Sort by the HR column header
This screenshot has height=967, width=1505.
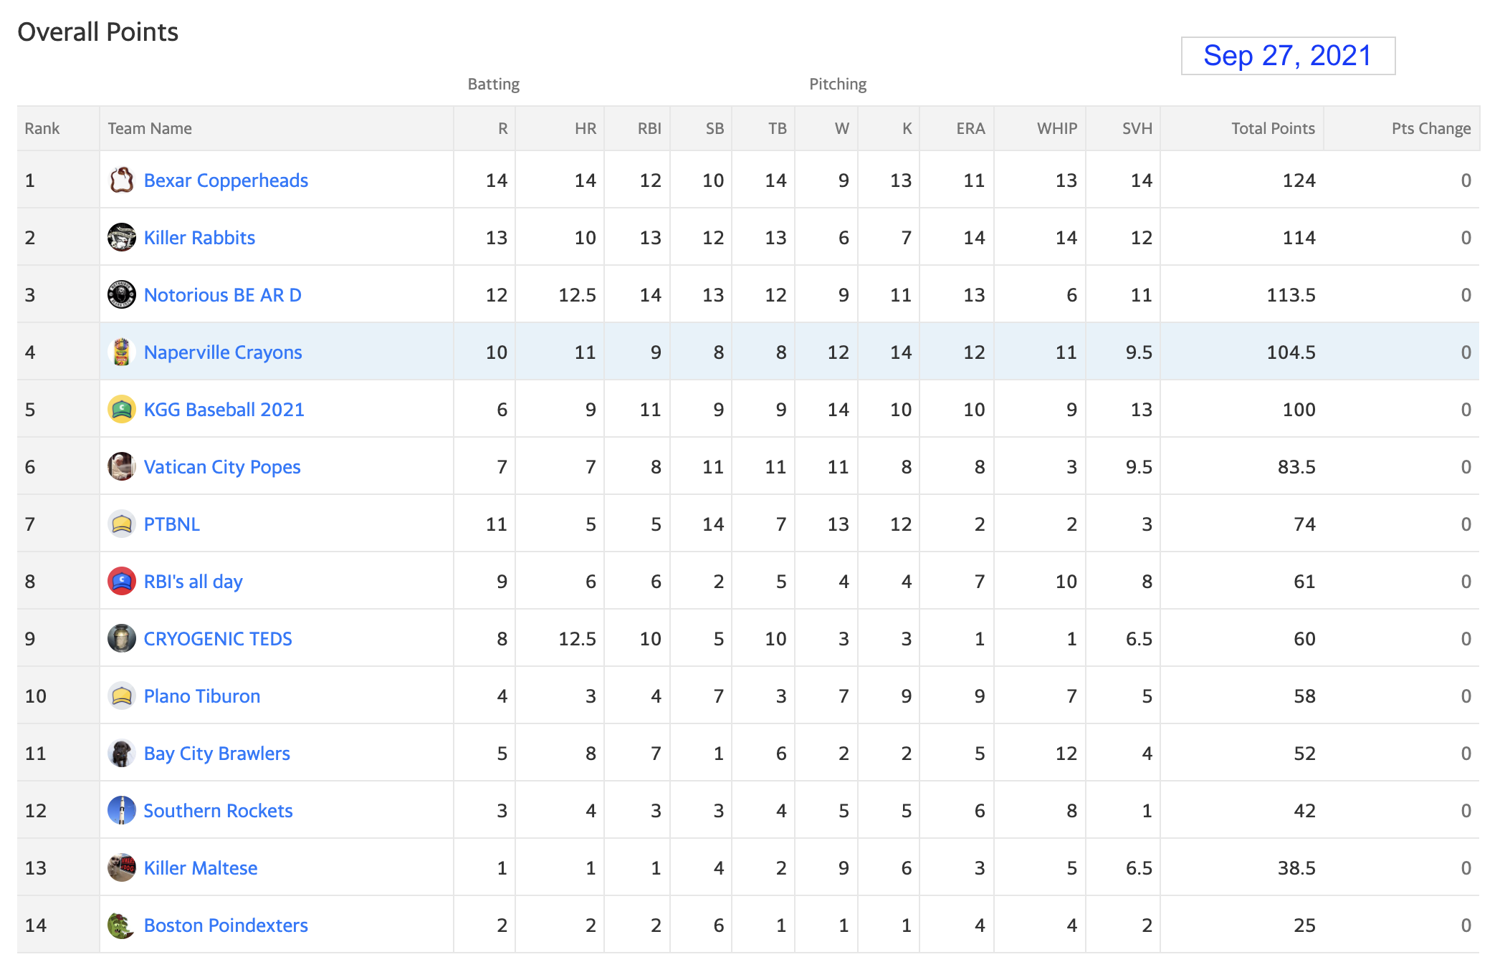pyautogui.click(x=586, y=128)
